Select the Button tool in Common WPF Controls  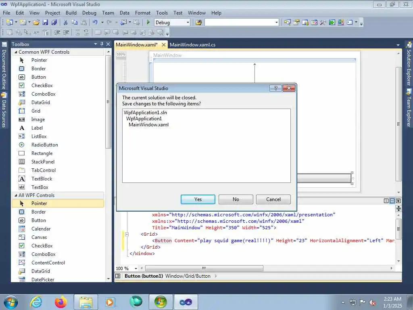(x=58, y=77)
